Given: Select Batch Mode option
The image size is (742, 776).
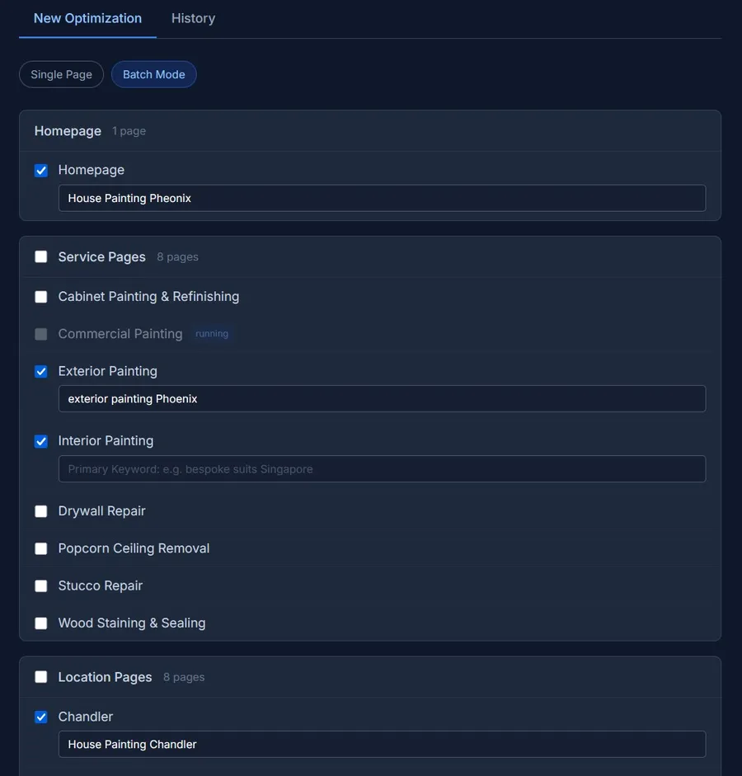Looking at the screenshot, I should point(153,74).
